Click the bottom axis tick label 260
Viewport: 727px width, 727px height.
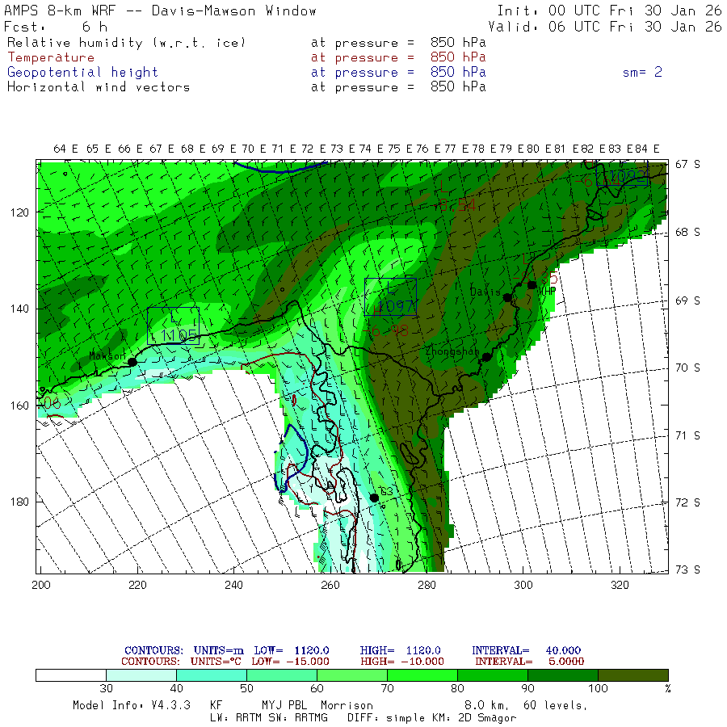click(x=330, y=585)
